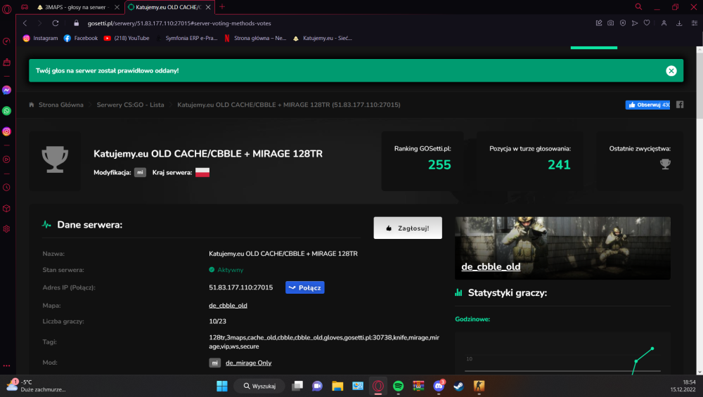Dismiss the green vote success notification

point(671,71)
